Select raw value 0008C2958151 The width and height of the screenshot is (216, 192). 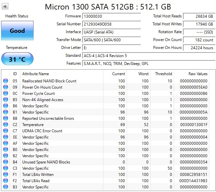click(193, 175)
